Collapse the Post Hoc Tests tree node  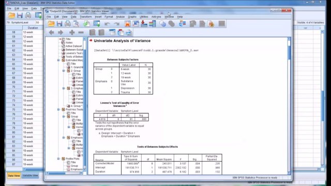[58, 110]
